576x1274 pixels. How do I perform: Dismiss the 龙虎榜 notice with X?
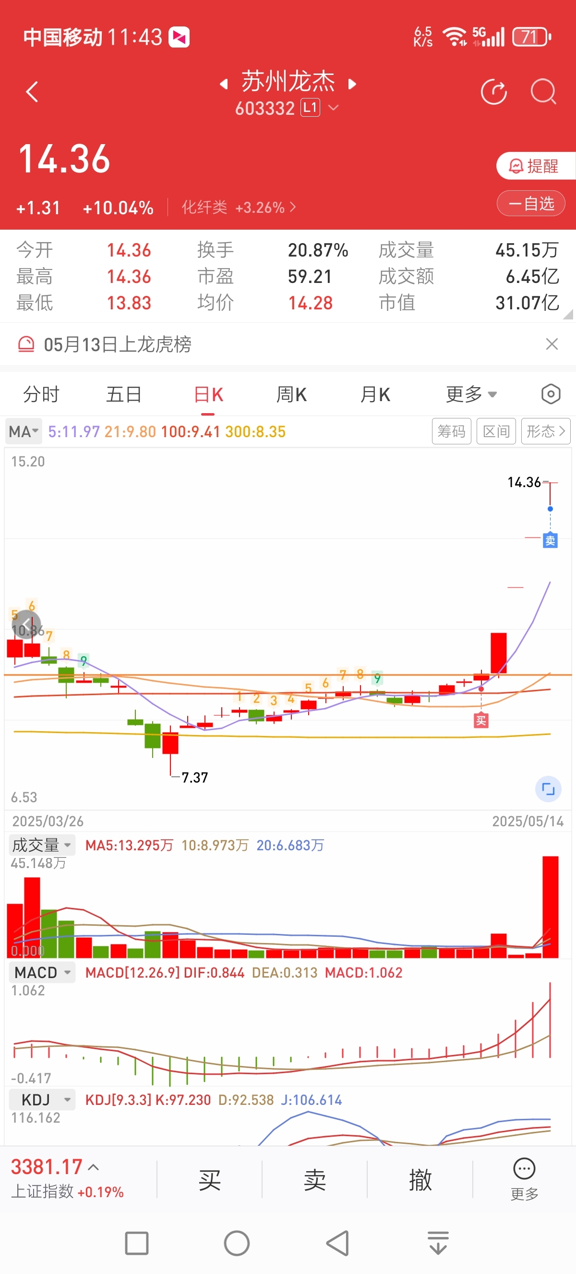click(x=552, y=344)
